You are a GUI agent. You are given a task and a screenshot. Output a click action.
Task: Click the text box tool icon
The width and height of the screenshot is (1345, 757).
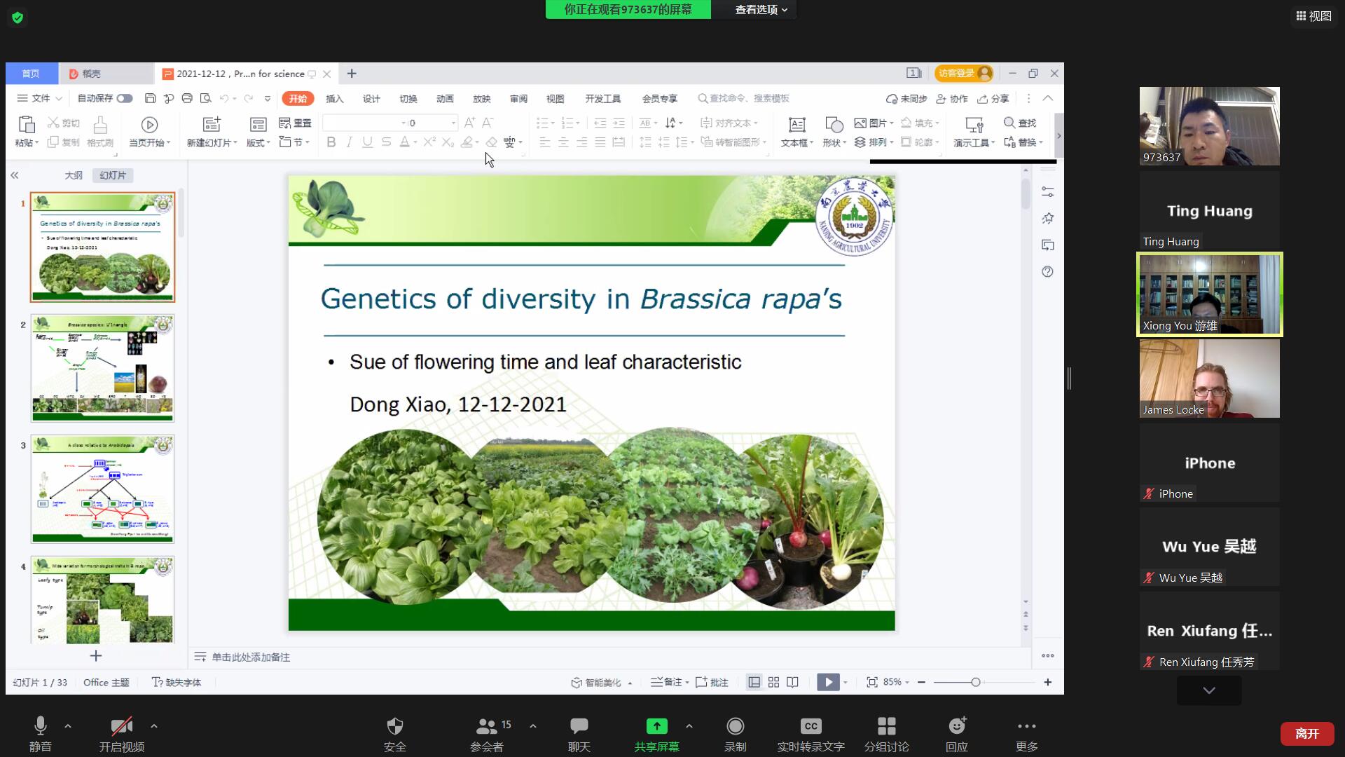point(796,125)
